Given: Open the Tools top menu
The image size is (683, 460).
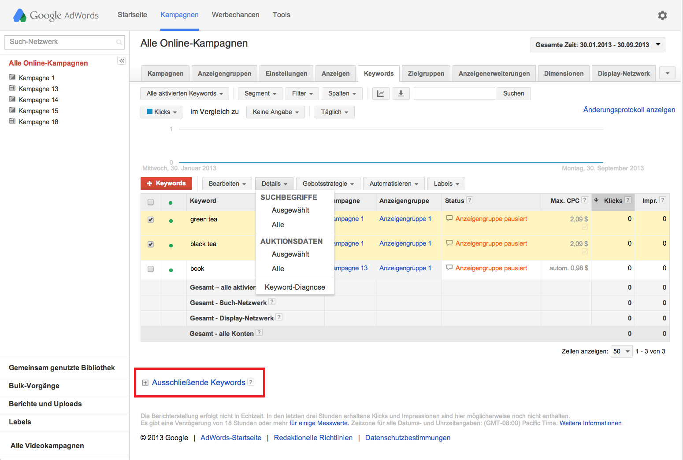Looking at the screenshot, I should (x=282, y=15).
